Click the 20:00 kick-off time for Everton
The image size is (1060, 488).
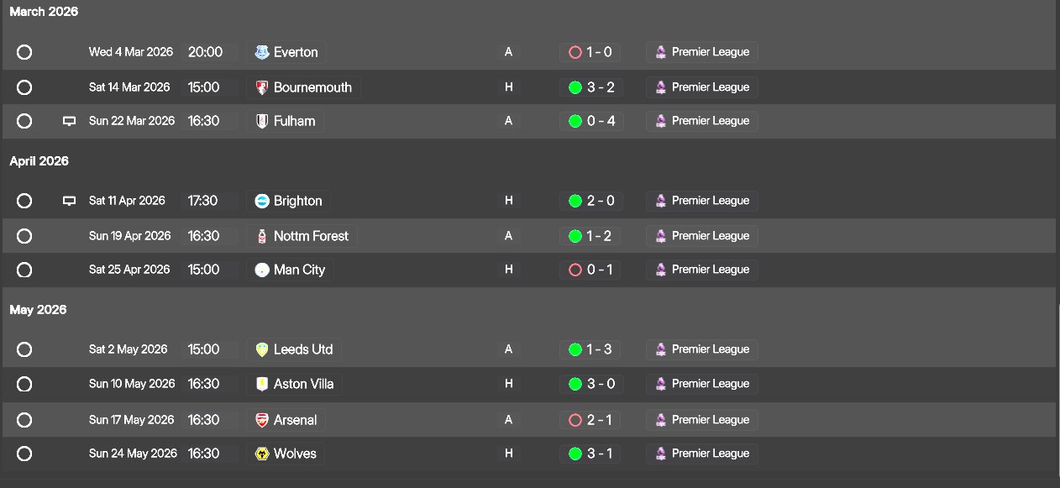pos(205,52)
